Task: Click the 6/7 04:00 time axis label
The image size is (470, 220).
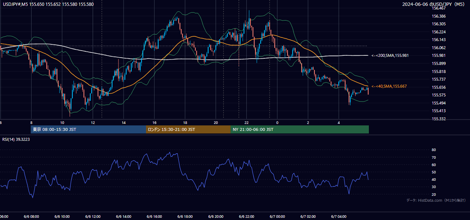Action: click(x=338, y=217)
